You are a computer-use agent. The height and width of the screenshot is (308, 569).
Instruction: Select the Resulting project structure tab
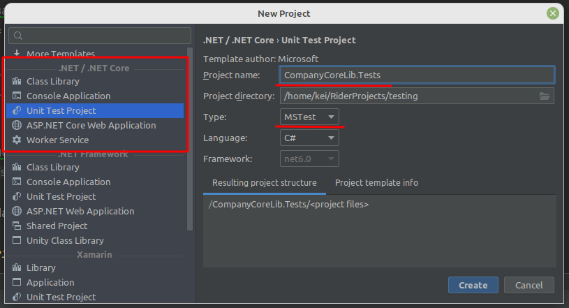pos(264,182)
